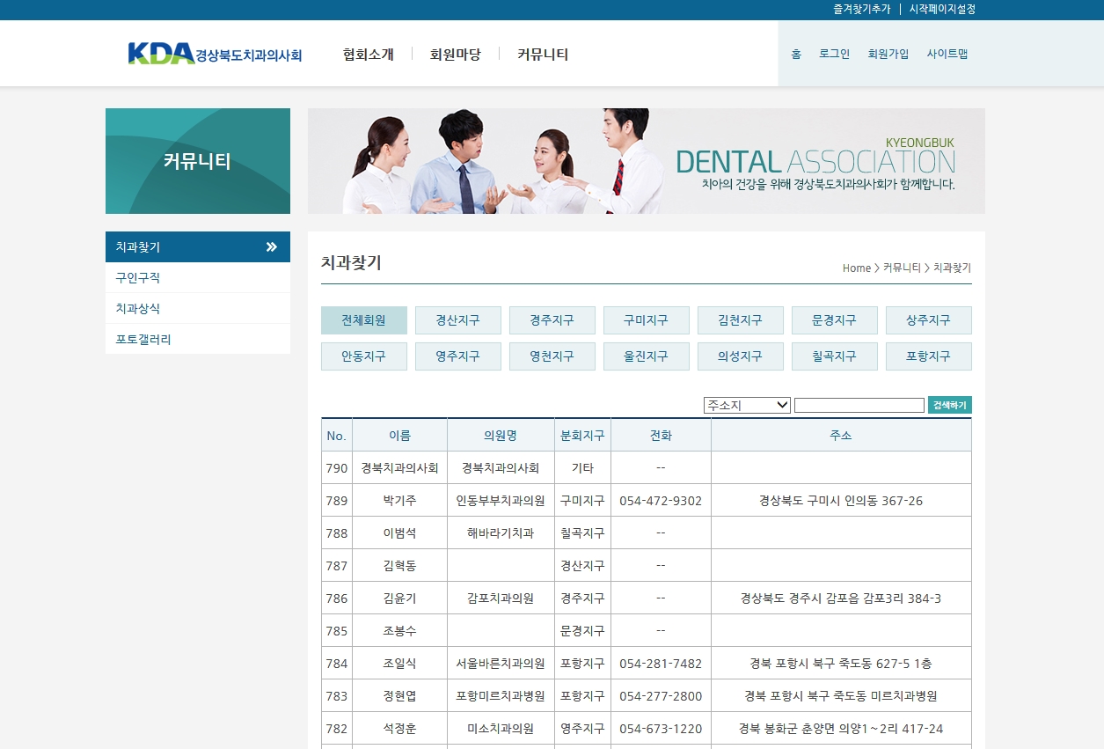Click address 경상북도 경주시 감포읍 감포3리 384-3
Viewport: 1104px width, 749px height.
pyautogui.click(x=841, y=598)
